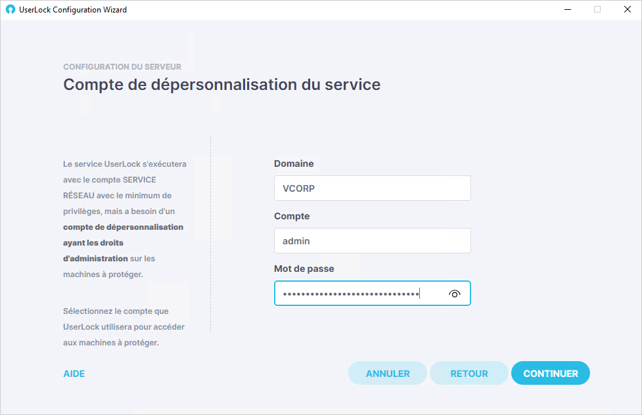Click the 'Compte' field label

point(292,216)
